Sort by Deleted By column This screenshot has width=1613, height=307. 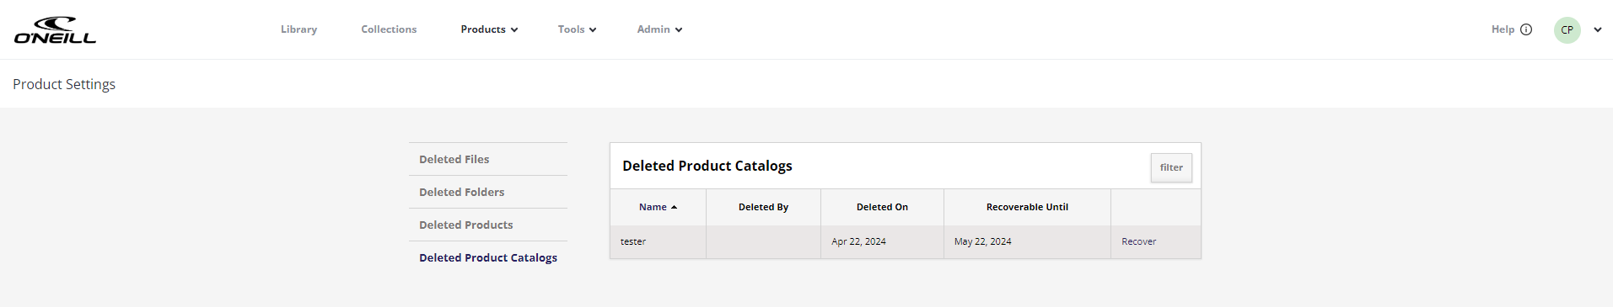tap(763, 207)
